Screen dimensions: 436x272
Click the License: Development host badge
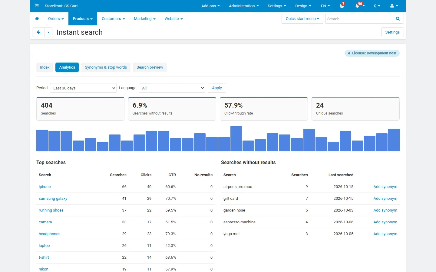coord(372,53)
